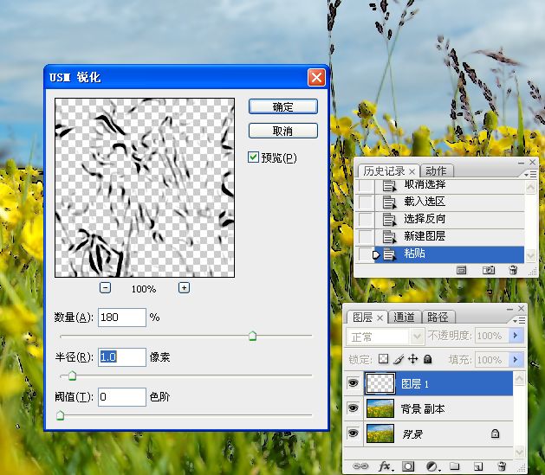Screen dimensions: 545x475
Task: Select the 图层 1 layer thumbnail
Action: pyautogui.click(x=380, y=383)
